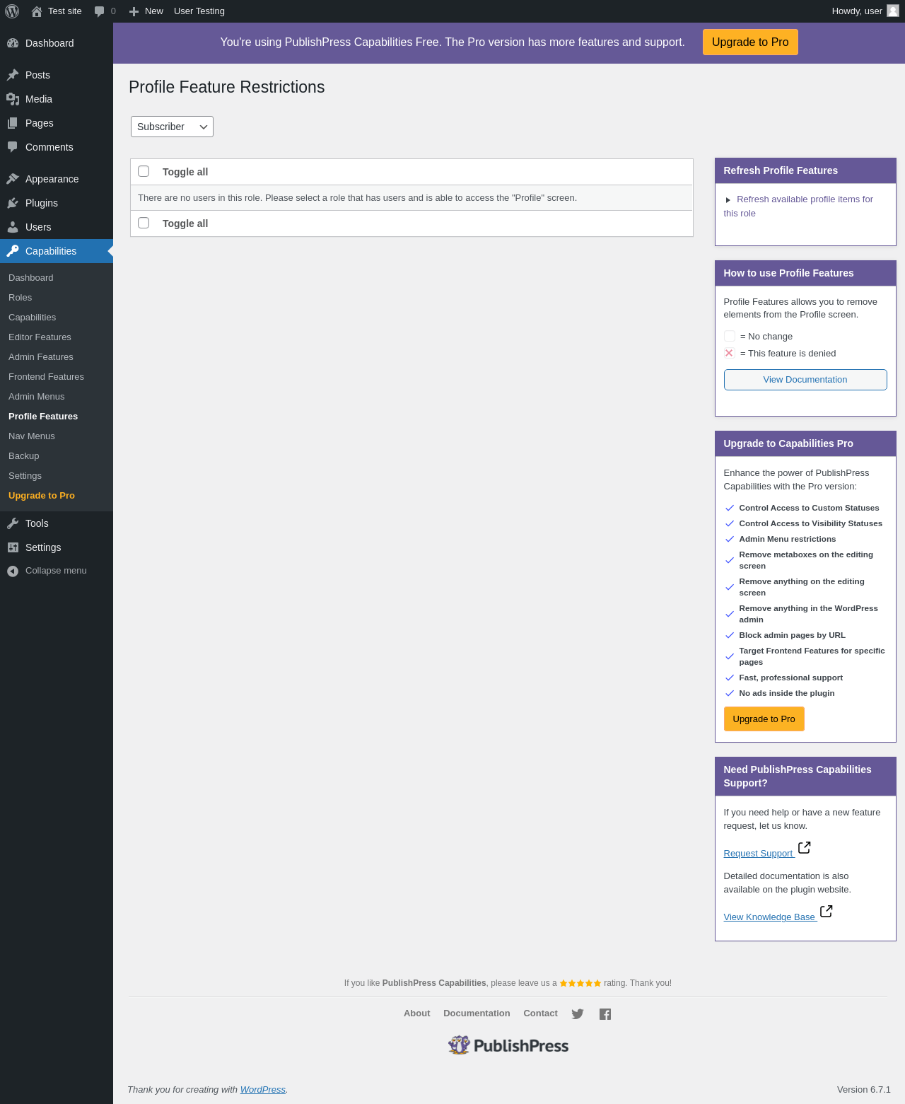Click the Settings sliders icon in sidebar
Screen dimensions: 905x1104
(13, 547)
